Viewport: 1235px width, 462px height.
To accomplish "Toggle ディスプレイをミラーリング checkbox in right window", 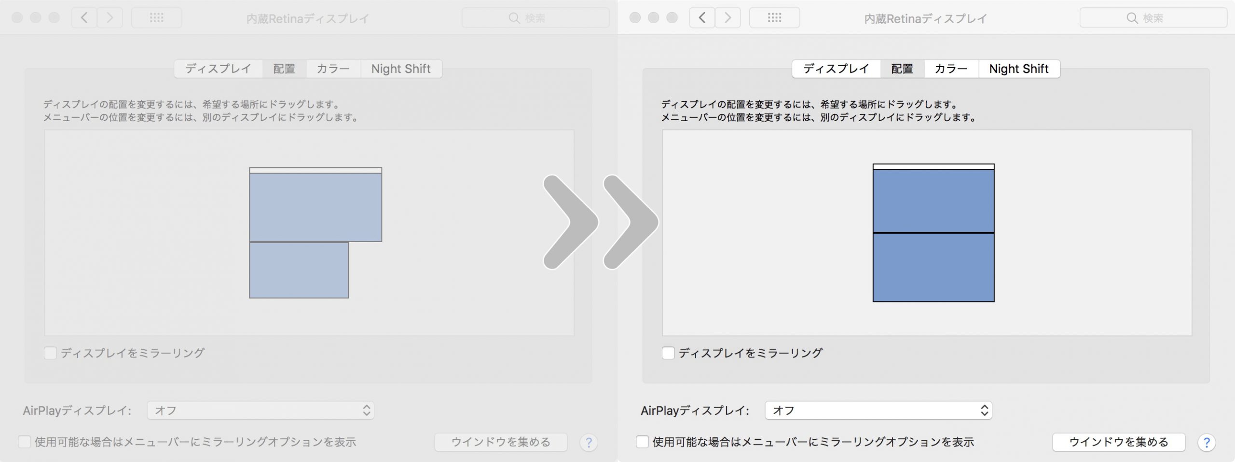I will tap(668, 353).
